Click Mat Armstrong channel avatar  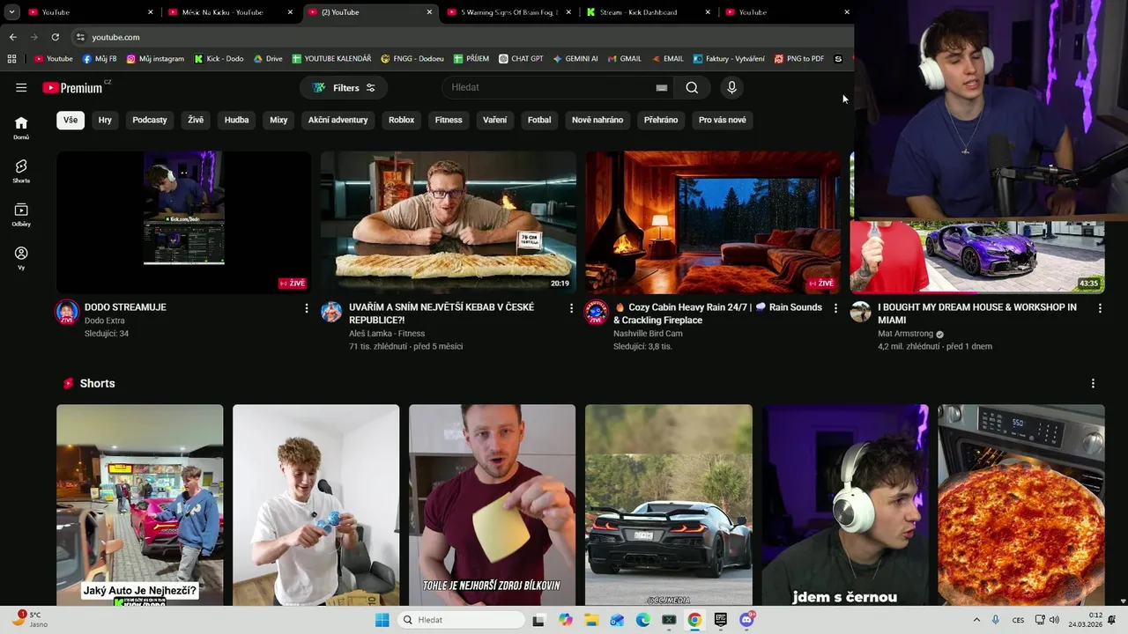[860, 312]
